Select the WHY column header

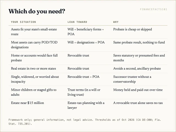click(x=116, y=22)
